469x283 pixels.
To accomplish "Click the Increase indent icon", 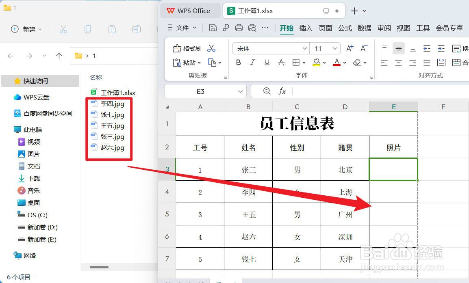I will [x=441, y=48].
